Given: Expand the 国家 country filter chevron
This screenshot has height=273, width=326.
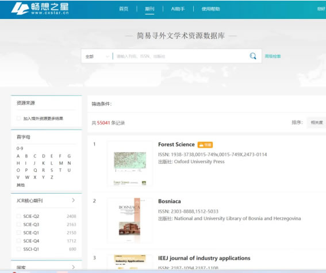Looking at the screenshot, I should [73, 267].
